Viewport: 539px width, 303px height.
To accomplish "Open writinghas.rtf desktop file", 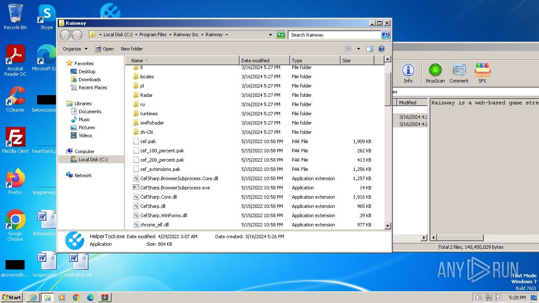I will coord(78,264).
